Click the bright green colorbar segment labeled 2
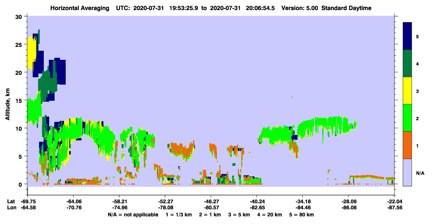Image resolution: width=438 pixels, height=224 pixels. point(407,118)
